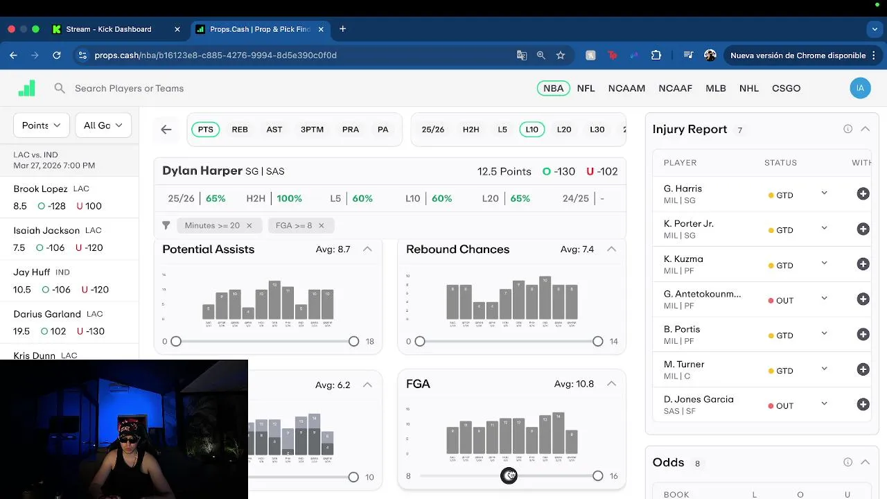Remove the Minutes >= 20 filter chip
Image resolution: width=887 pixels, height=499 pixels.
(249, 225)
